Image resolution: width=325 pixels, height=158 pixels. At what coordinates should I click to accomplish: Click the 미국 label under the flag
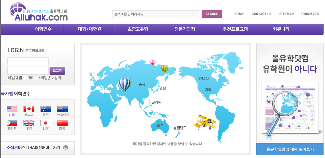pyautogui.click(x=12, y=115)
